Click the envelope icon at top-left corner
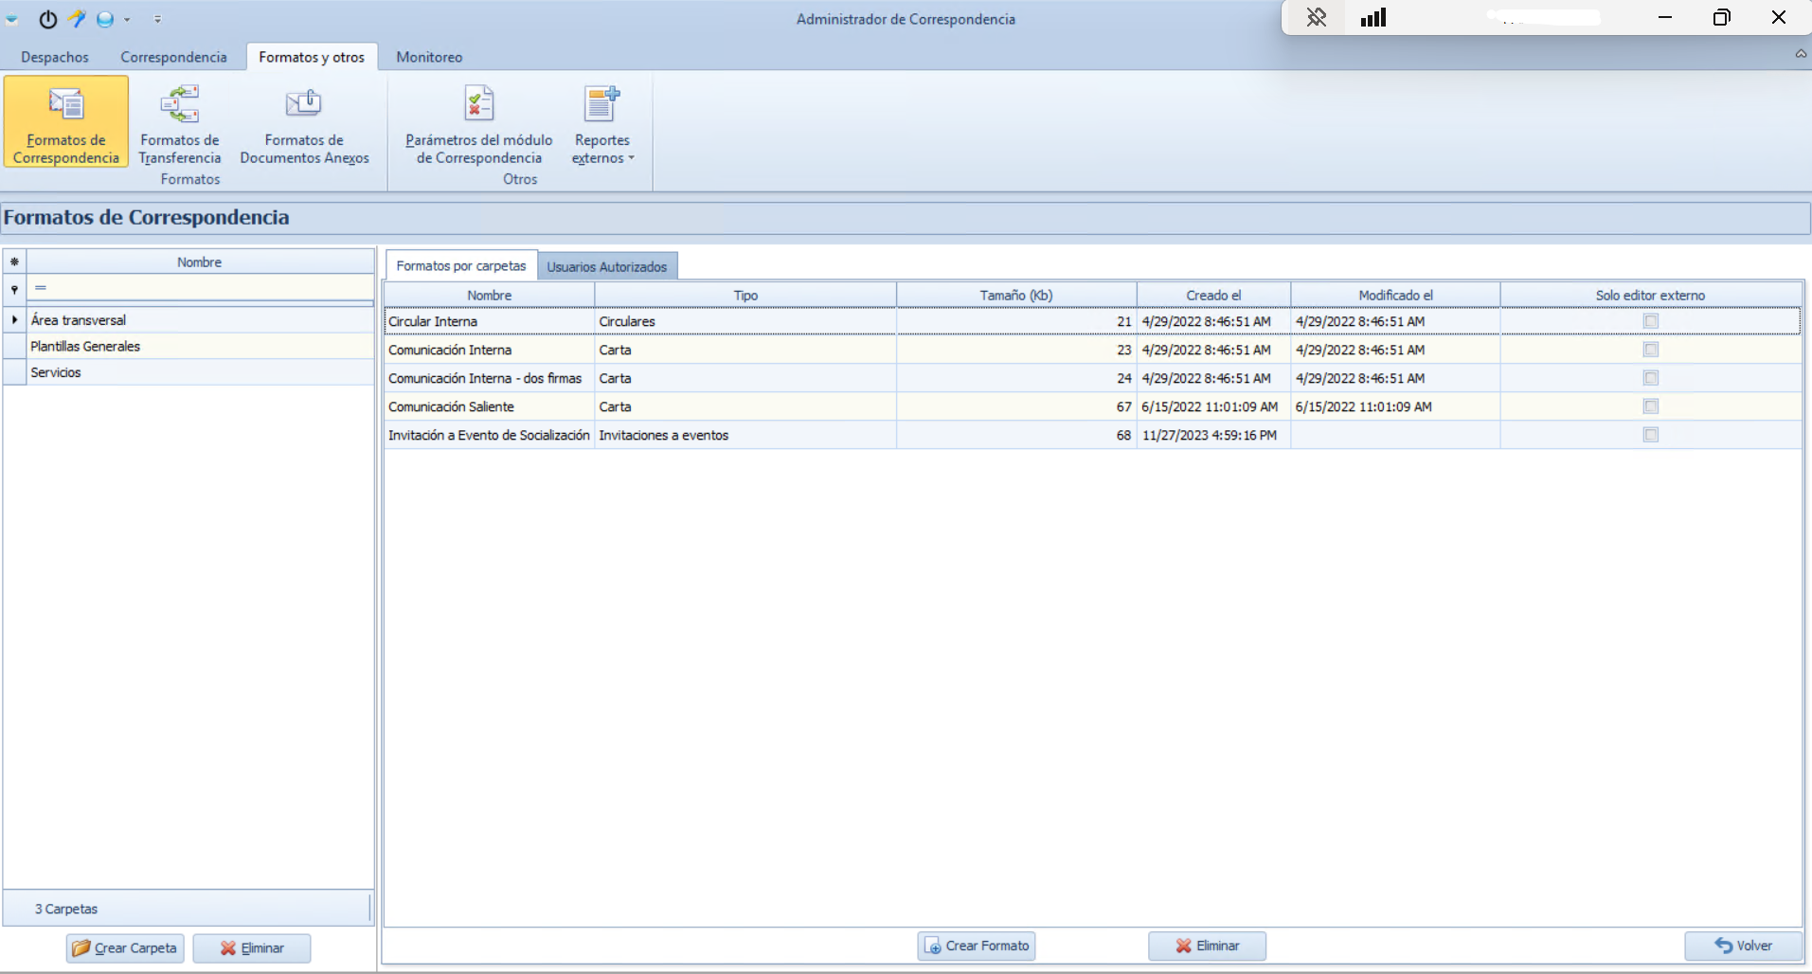This screenshot has width=1812, height=974. [x=11, y=19]
